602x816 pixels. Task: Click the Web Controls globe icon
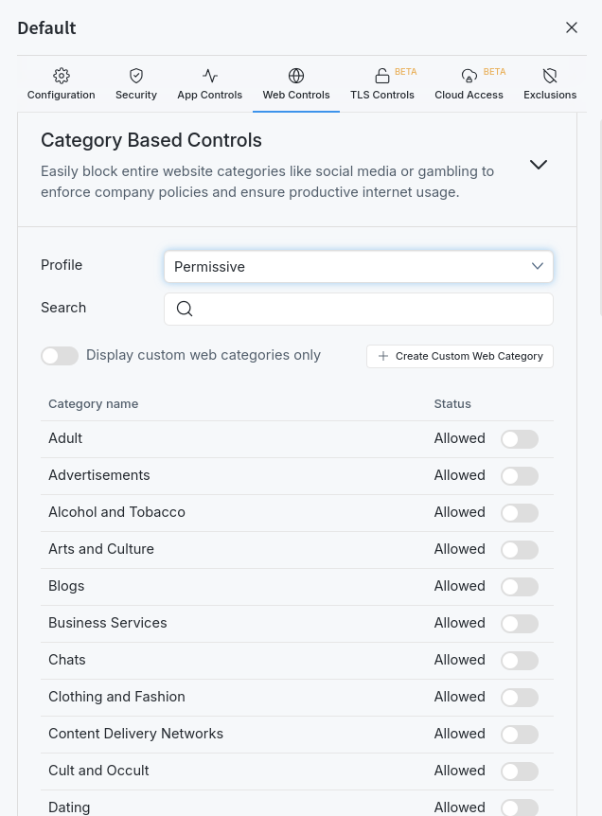pos(296,76)
